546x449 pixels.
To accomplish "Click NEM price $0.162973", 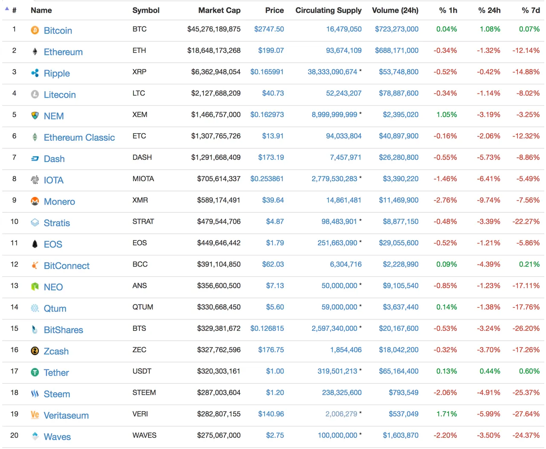I will tap(267, 114).
